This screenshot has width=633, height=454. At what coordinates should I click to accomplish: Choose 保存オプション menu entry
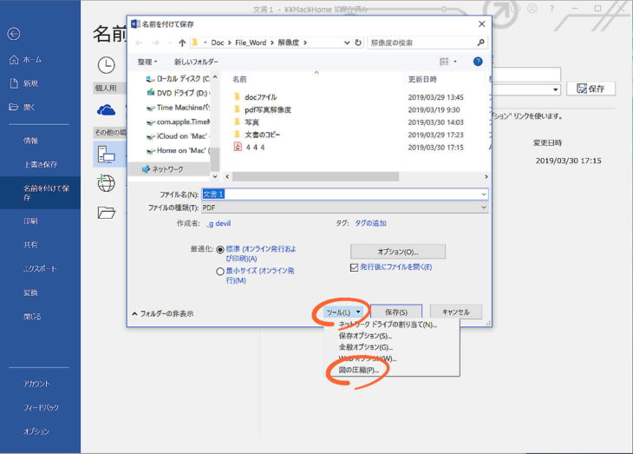[365, 336]
